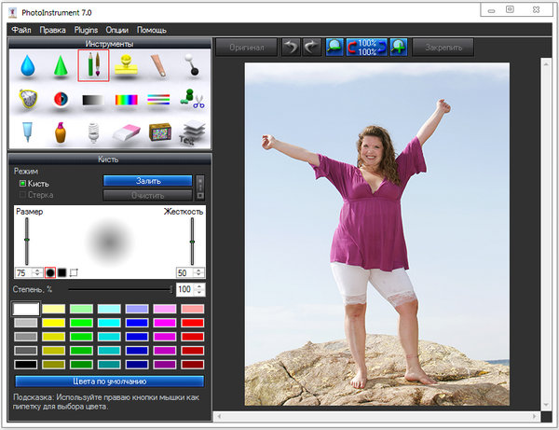Zoom out with the magnifier minus icon
The height and width of the screenshot is (430, 559).
click(x=334, y=47)
